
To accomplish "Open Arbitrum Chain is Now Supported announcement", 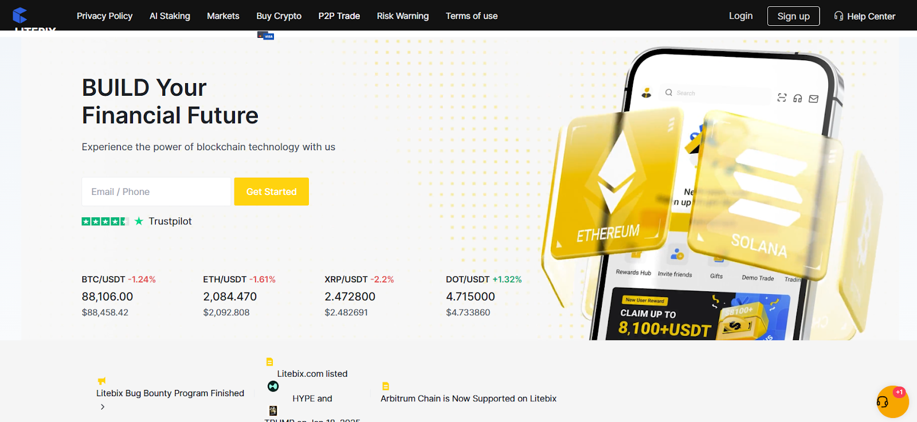I will pyautogui.click(x=469, y=398).
